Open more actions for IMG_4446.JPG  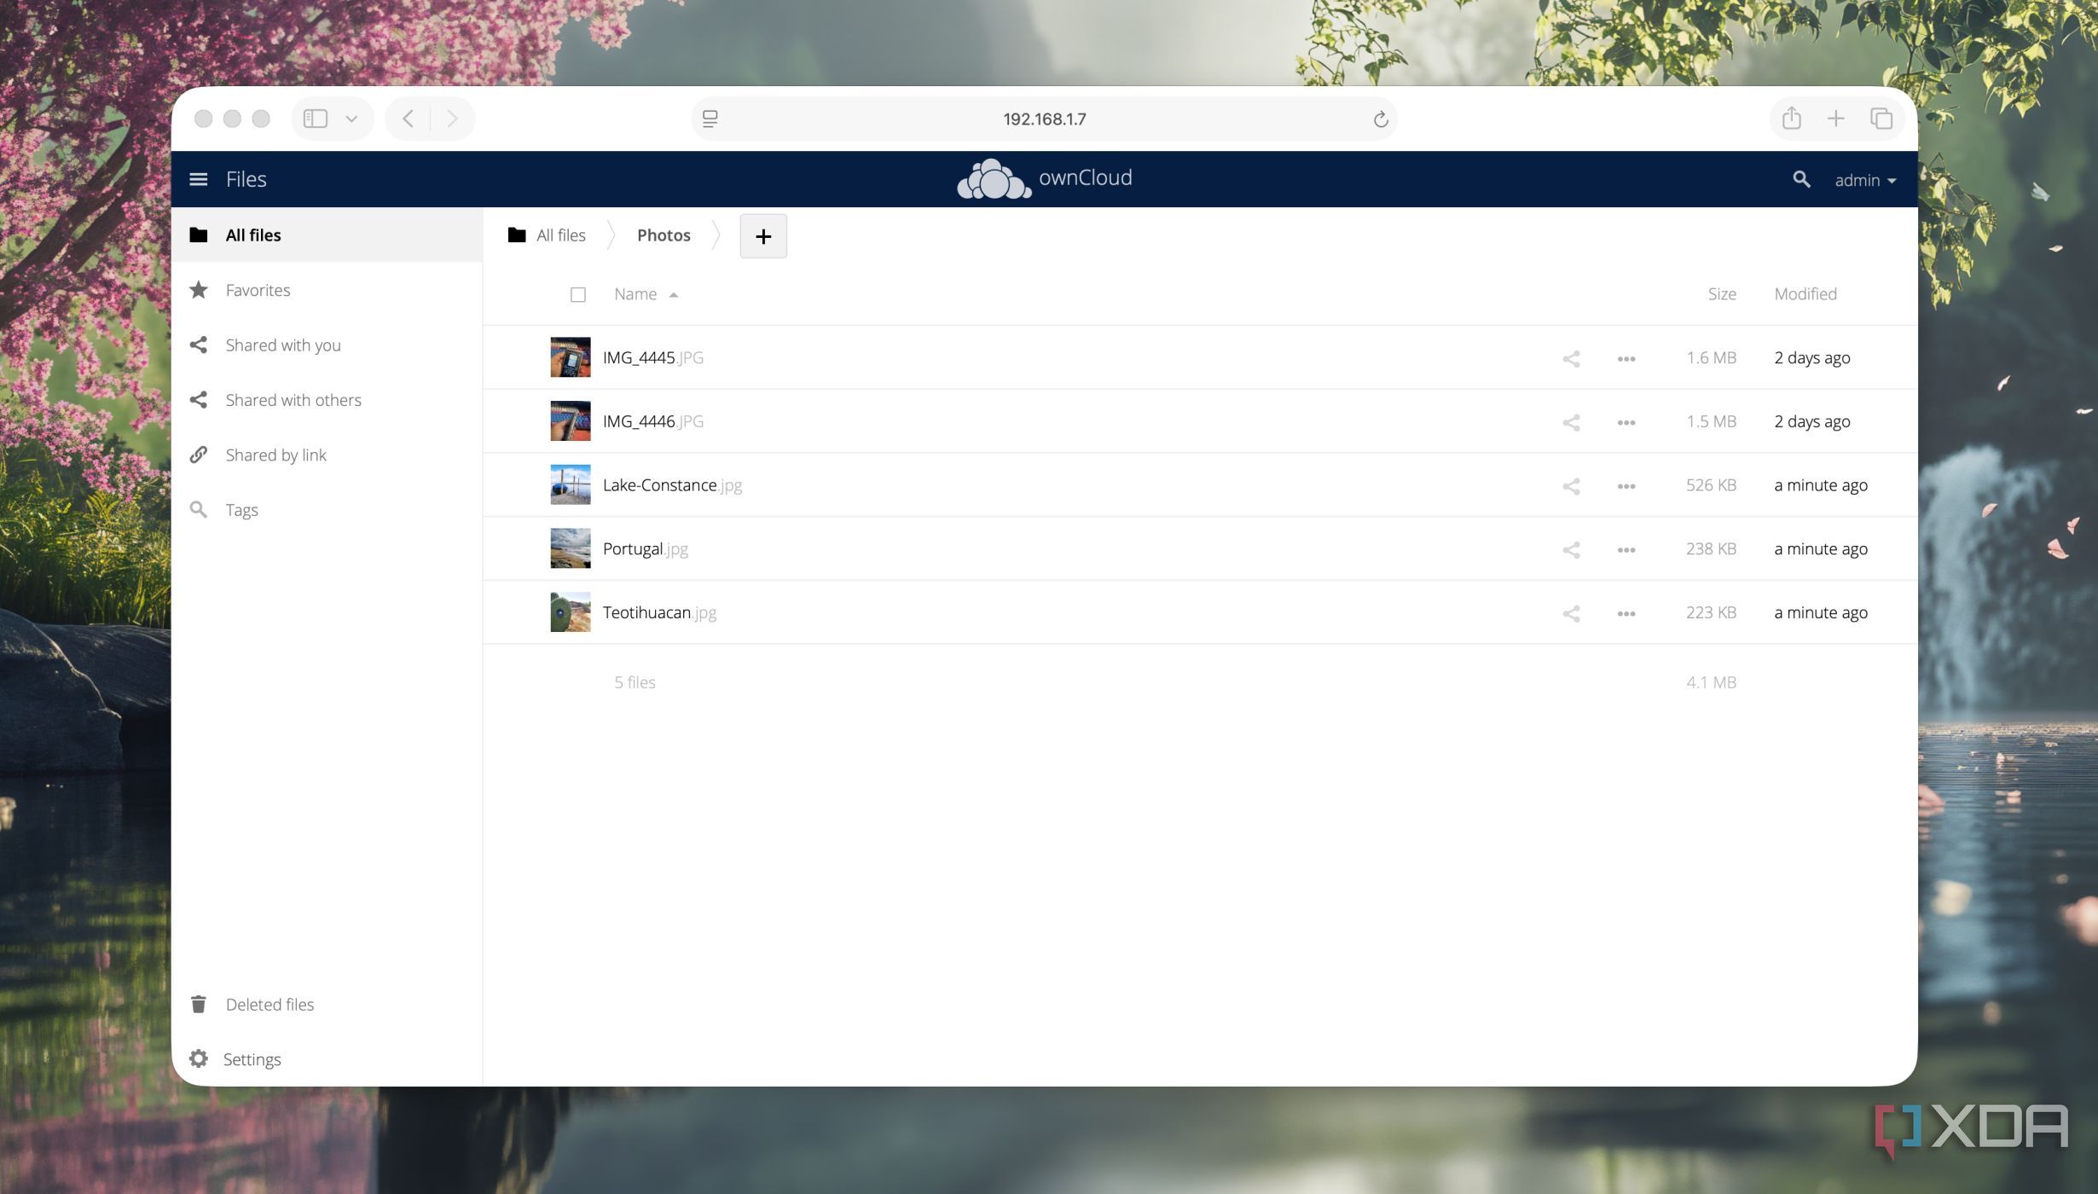pos(1626,423)
